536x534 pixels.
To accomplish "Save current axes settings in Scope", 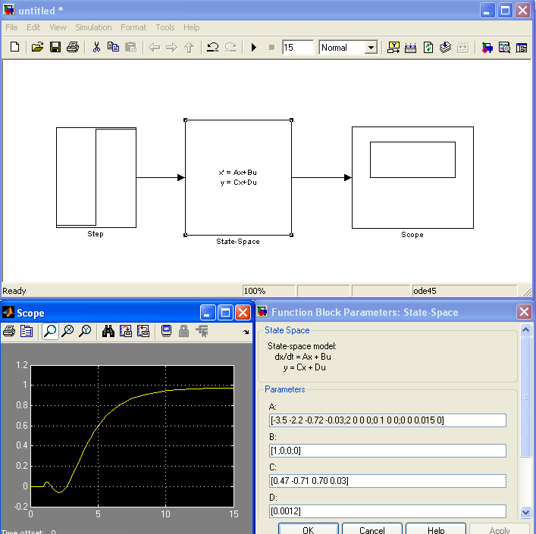I will point(125,331).
